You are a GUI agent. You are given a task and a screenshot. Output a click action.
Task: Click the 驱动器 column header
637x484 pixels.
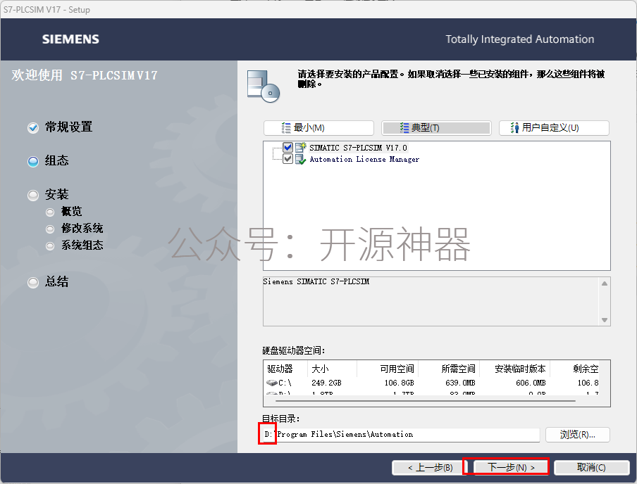pyautogui.click(x=285, y=369)
